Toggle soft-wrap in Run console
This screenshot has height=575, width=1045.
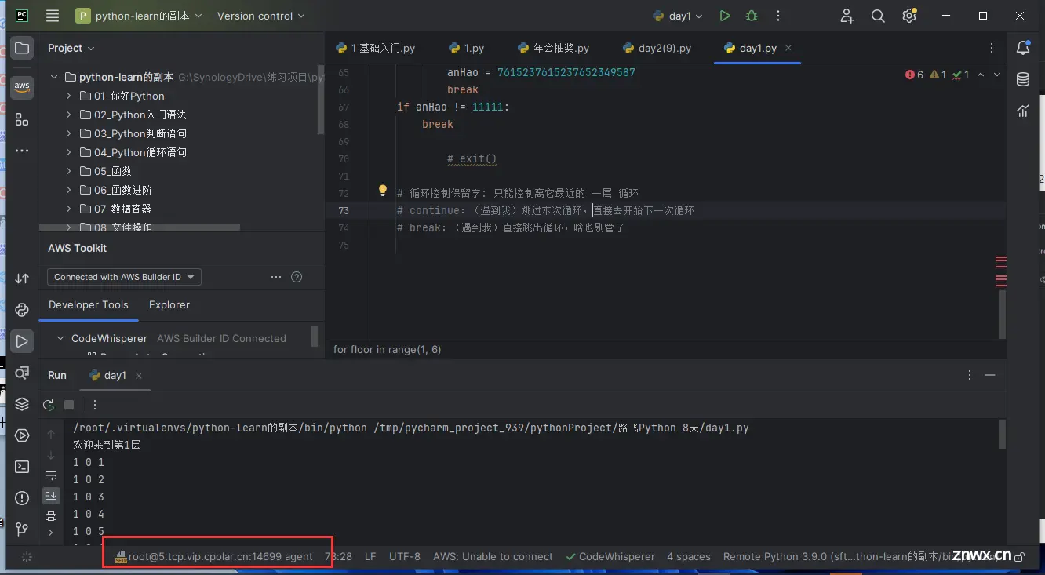coord(51,476)
